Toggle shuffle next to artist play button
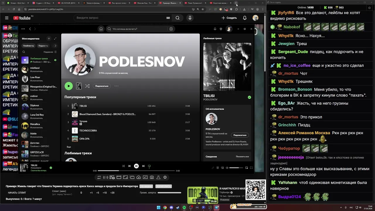 click(87, 86)
